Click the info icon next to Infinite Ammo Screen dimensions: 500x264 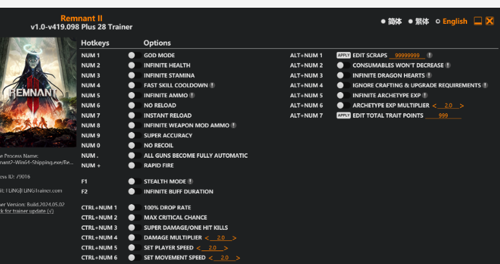pyautogui.click(x=192, y=95)
